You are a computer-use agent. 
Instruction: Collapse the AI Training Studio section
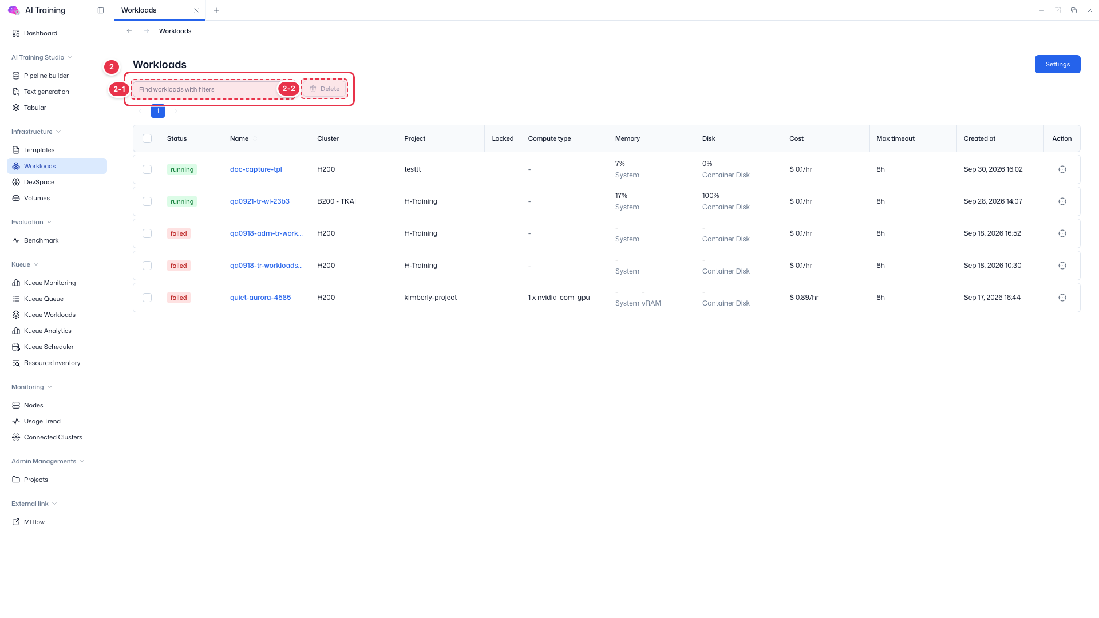[x=42, y=57]
